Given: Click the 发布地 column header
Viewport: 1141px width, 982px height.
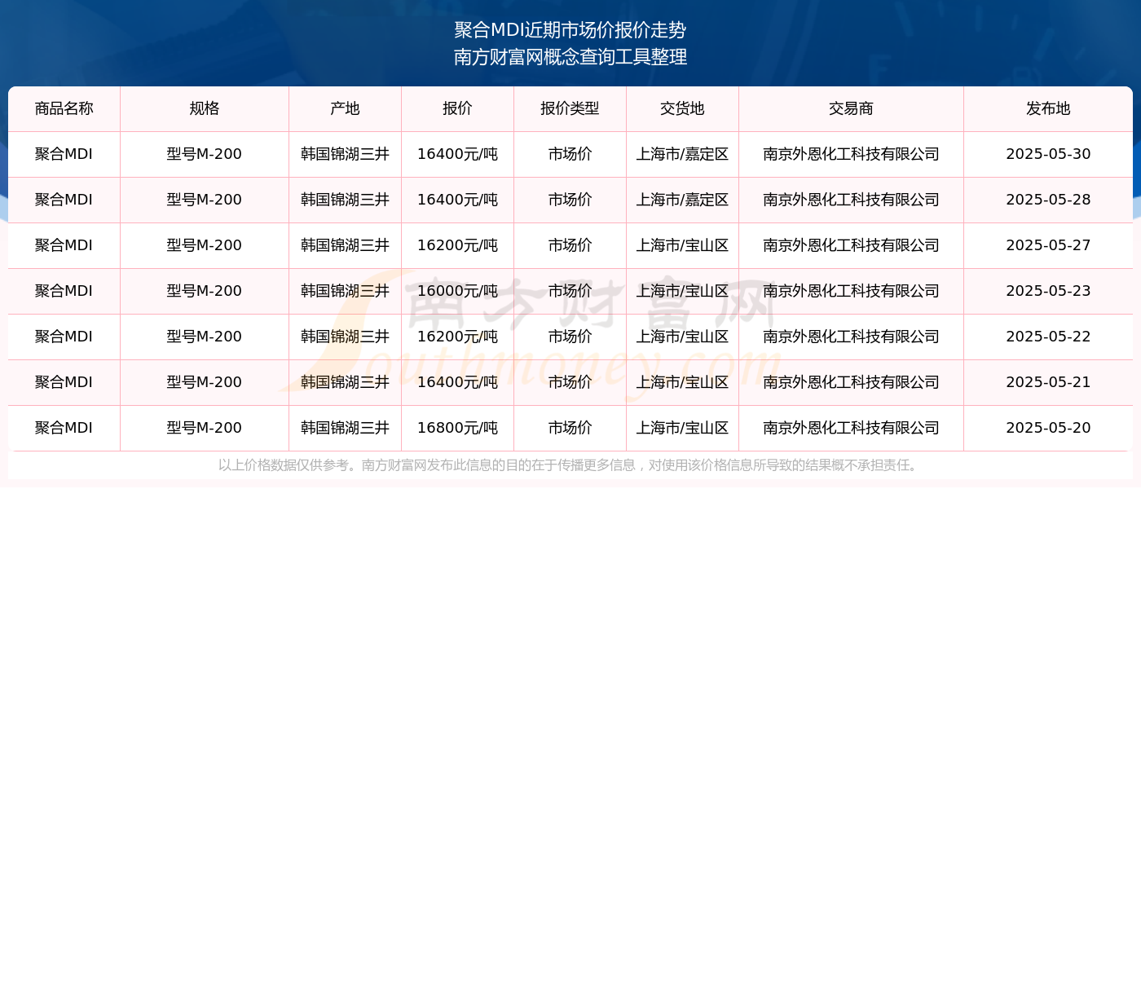Looking at the screenshot, I should [x=1049, y=108].
